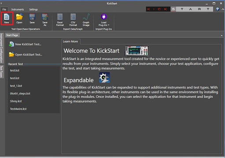This screenshot has width=225, height=158.
Task: Minimize the KickStart window
Action: coord(207,4)
